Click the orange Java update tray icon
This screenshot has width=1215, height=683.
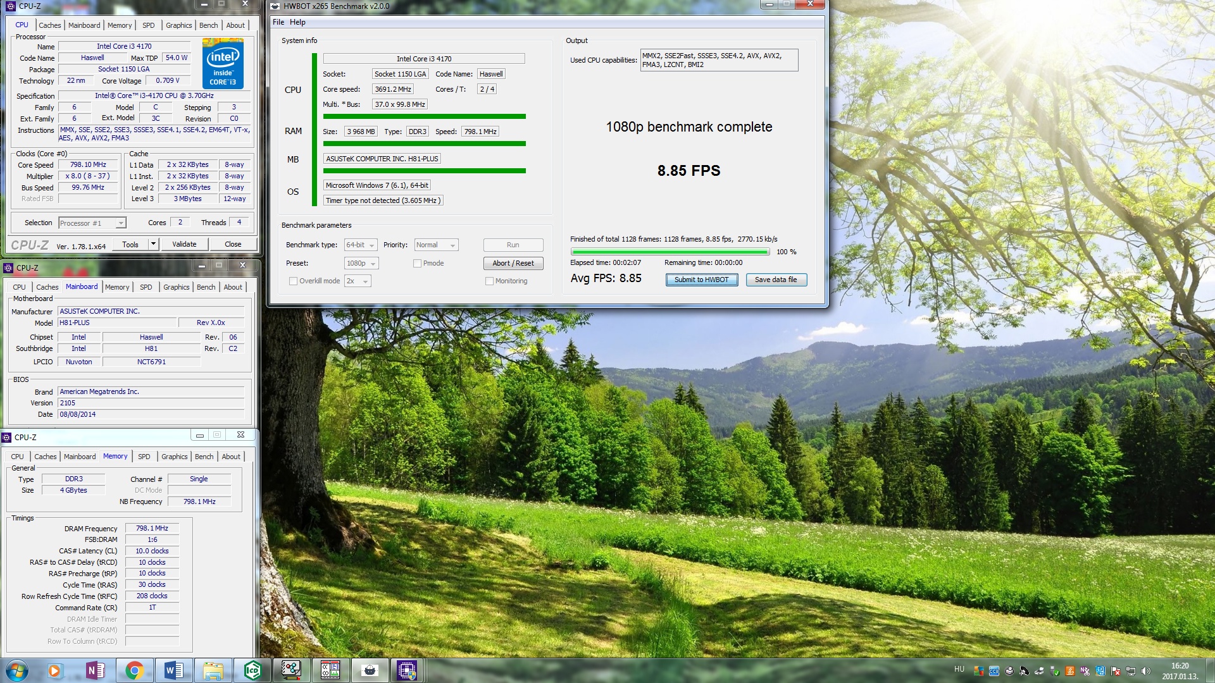coord(1070,671)
